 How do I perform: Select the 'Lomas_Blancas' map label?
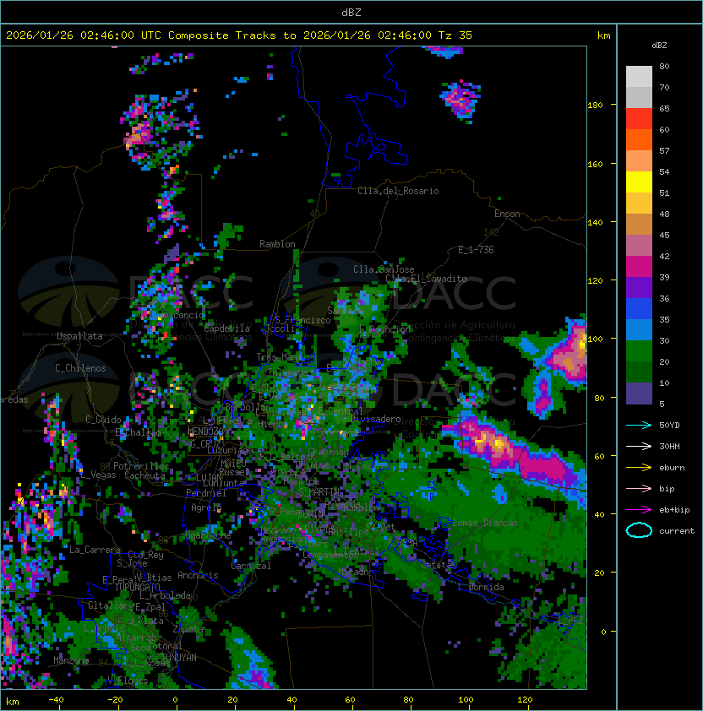485,523
